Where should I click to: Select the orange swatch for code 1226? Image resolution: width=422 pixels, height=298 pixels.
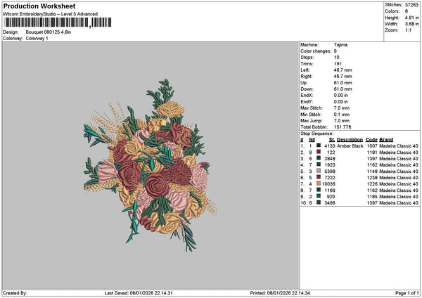pyautogui.click(x=319, y=183)
